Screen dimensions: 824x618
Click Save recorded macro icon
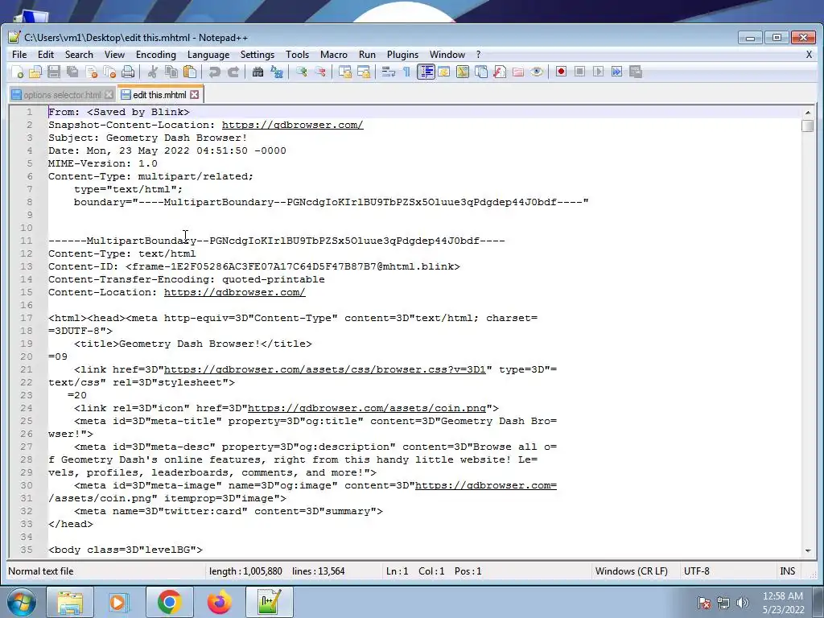[x=636, y=72]
